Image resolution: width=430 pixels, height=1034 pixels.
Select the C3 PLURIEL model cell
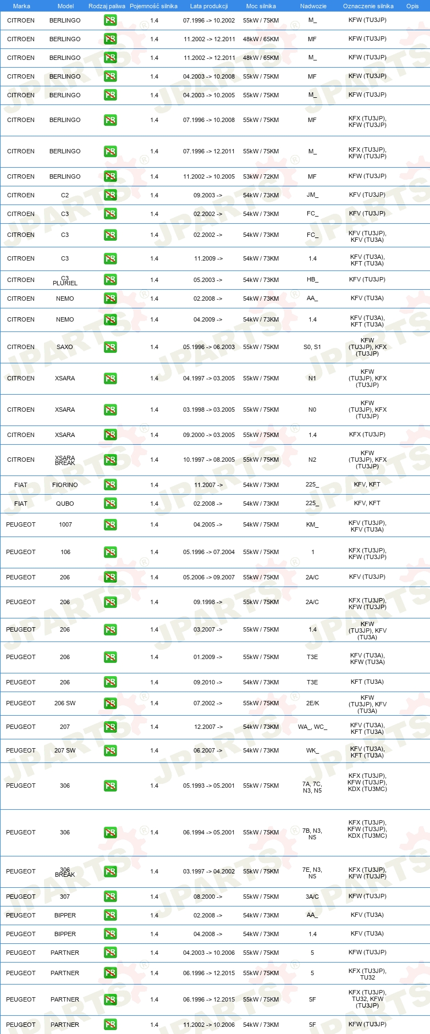click(x=65, y=281)
